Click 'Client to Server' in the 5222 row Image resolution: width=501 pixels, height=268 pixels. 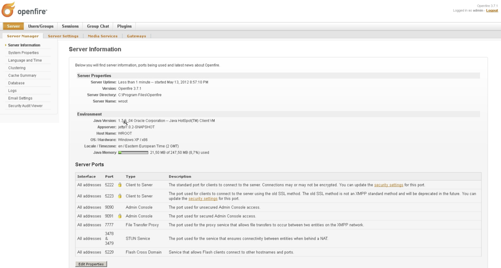pyautogui.click(x=139, y=185)
